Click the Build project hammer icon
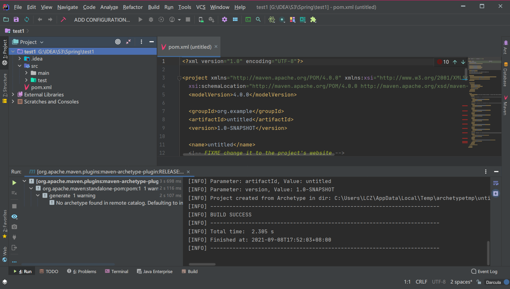The height and width of the screenshot is (289, 510). pyautogui.click(x=63, y=19)
